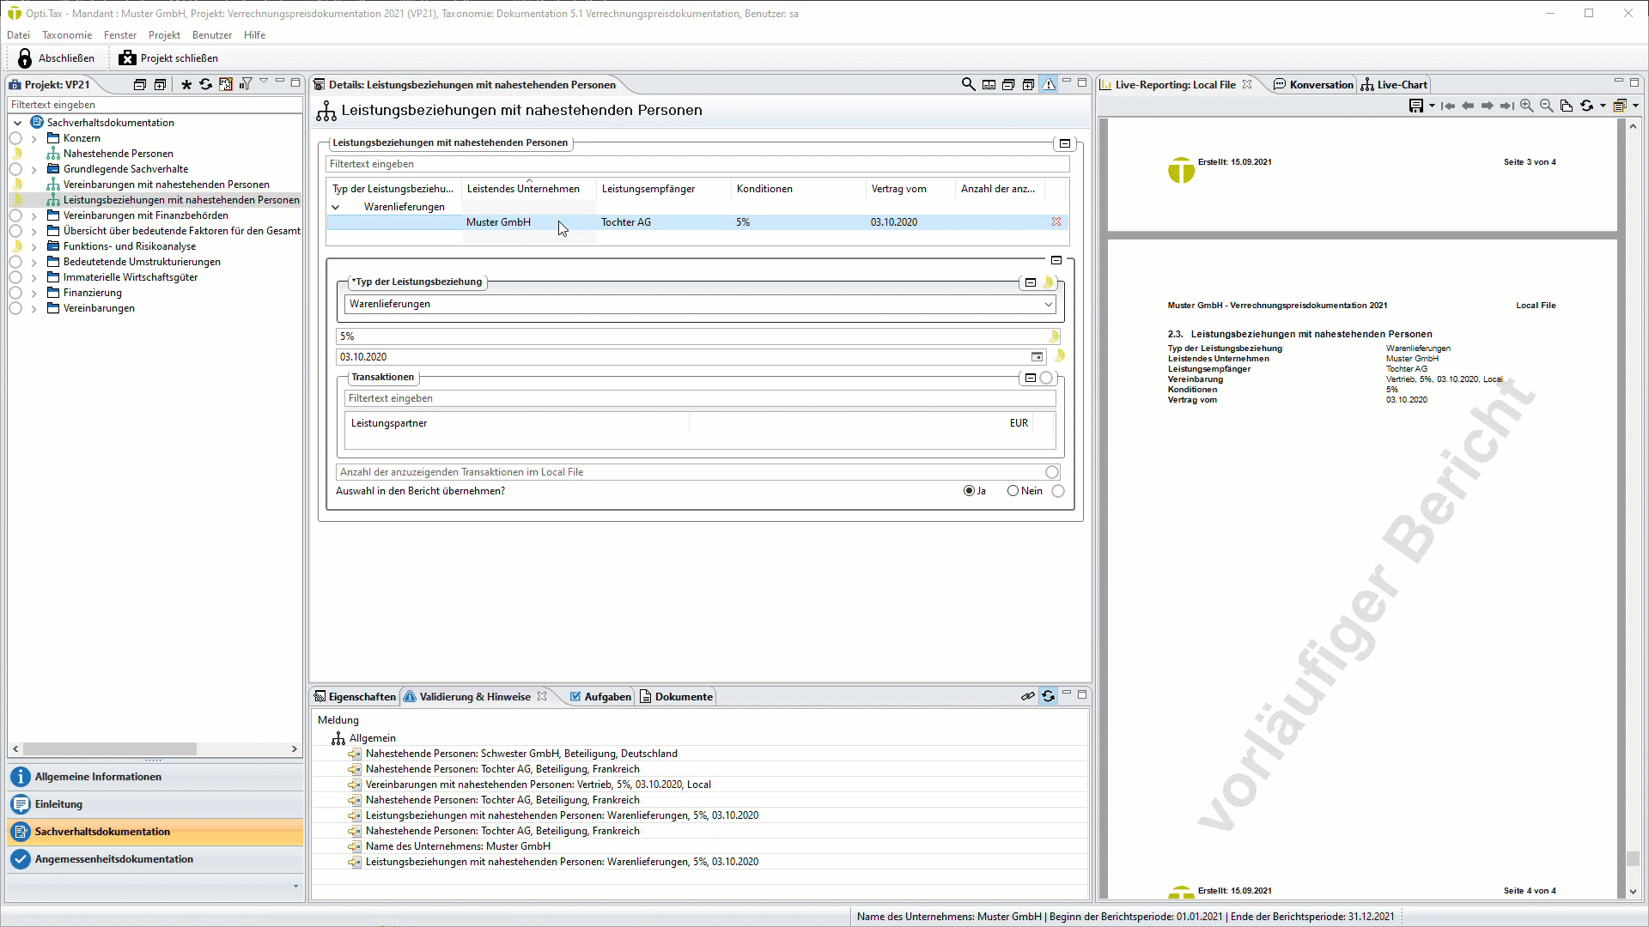
Task: Select the Ja radio button
Action: pyautogui.click(x=969, y=491)
